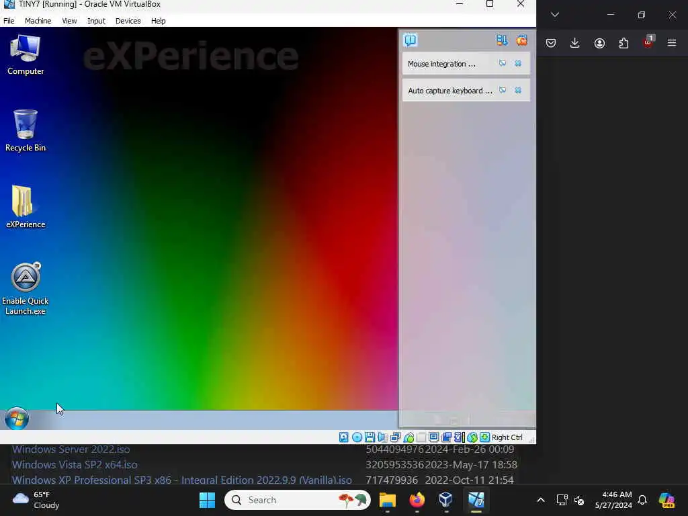
Task: Open the notification bell in taskbar
Action: 642,500
